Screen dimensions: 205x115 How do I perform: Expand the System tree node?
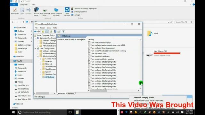(41, 72)
